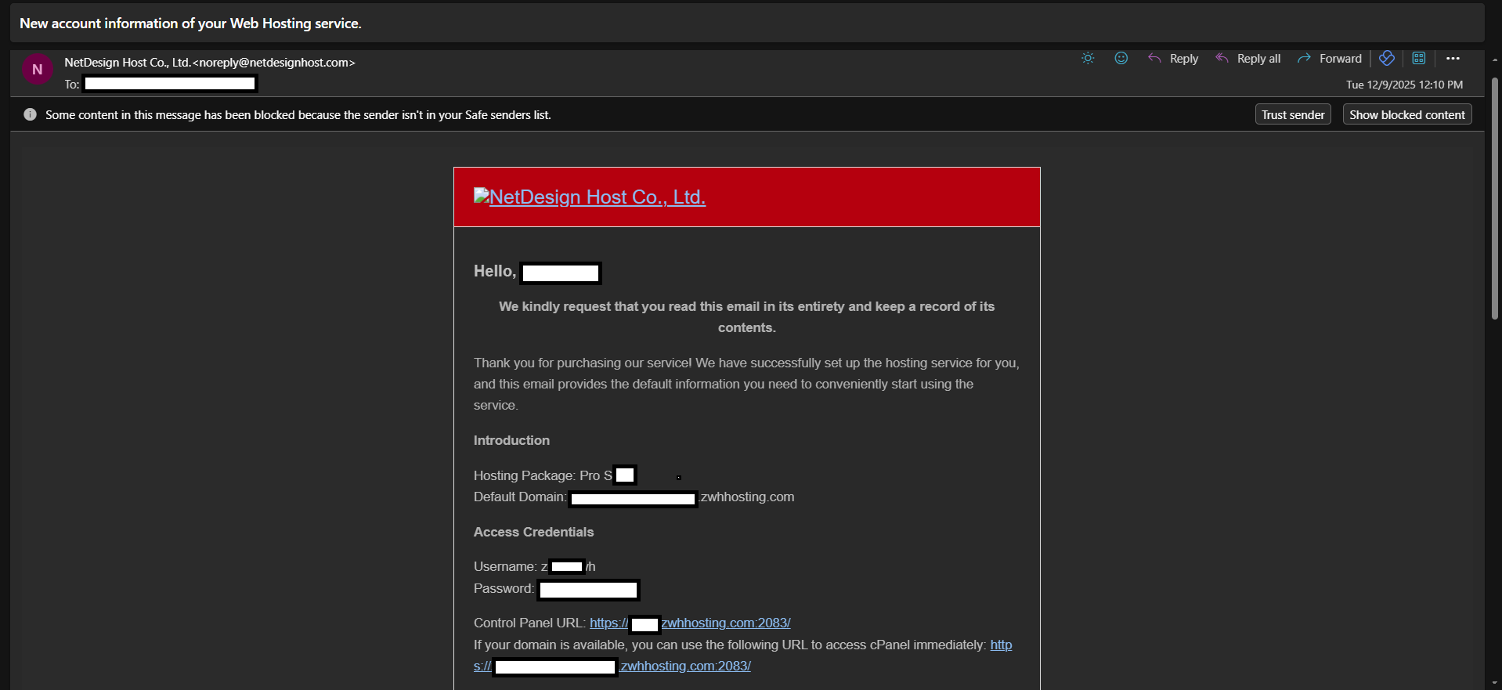Viewport: 1502px width, 690px height.
Task: Click the 'Access Credentials' heading
Action: click(x=533, y=532)
